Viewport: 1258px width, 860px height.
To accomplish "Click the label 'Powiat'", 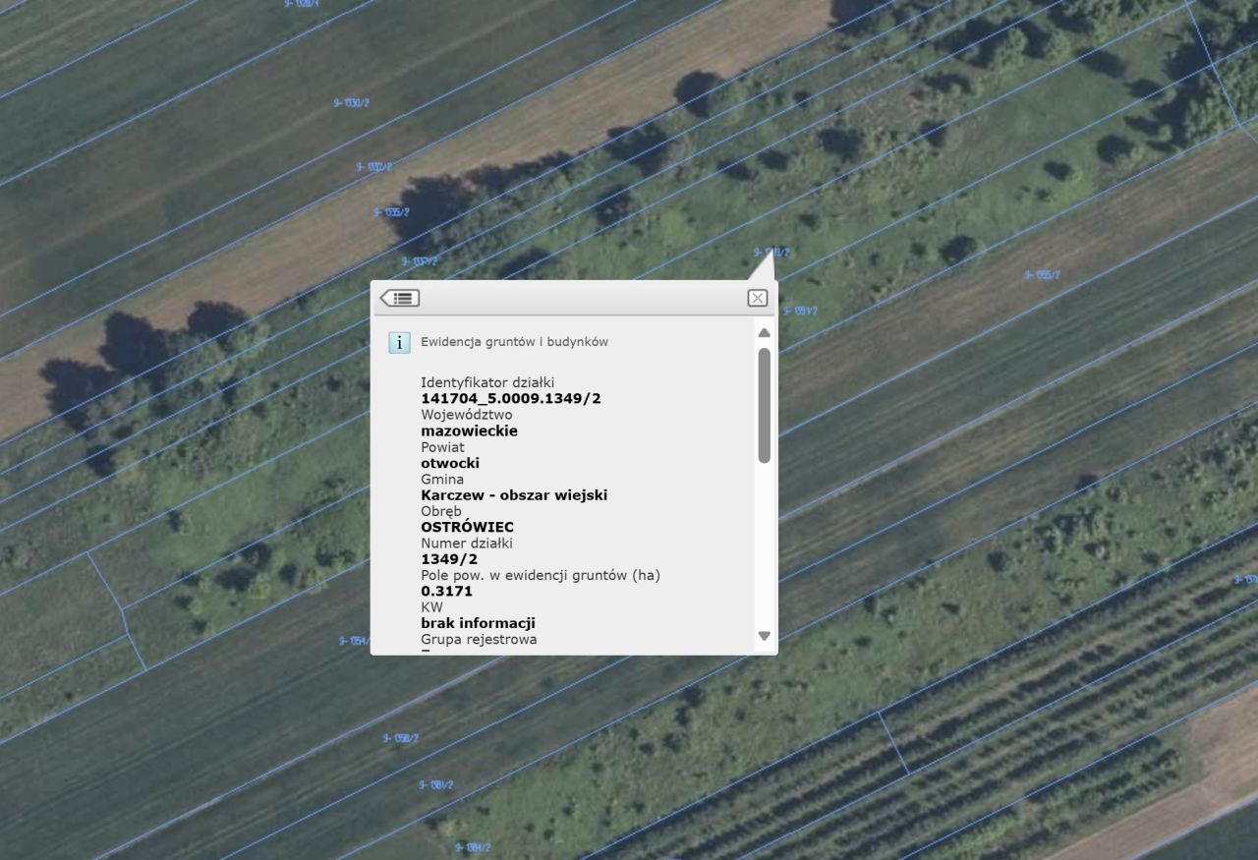I will pos(442,447).
